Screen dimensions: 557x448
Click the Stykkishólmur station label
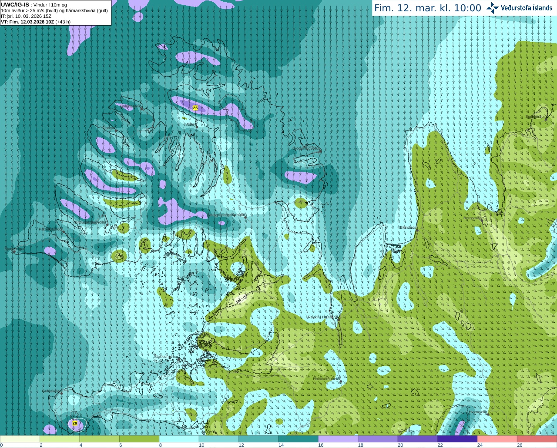tap(167, 357)
